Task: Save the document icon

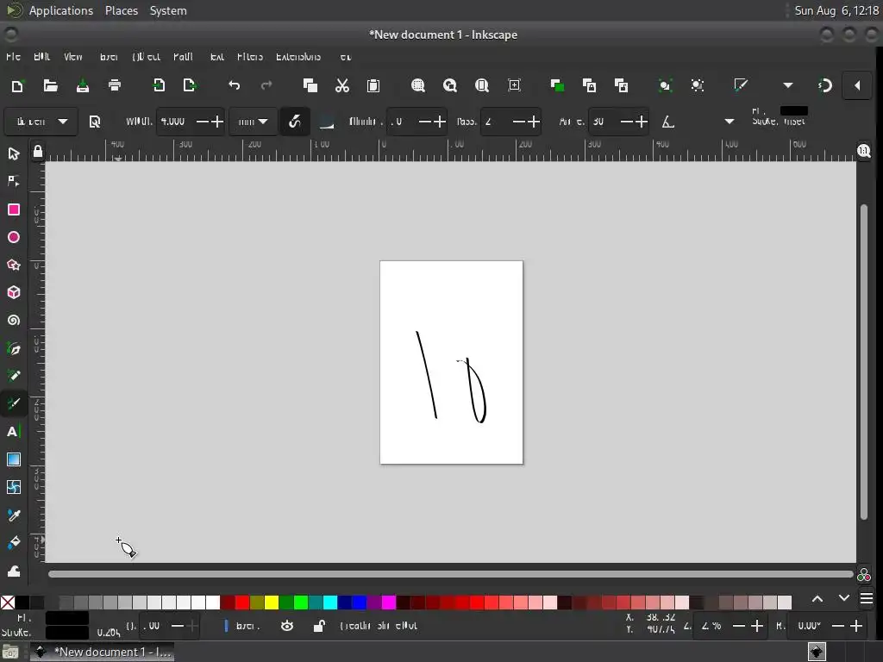Action: coord(82,85)
